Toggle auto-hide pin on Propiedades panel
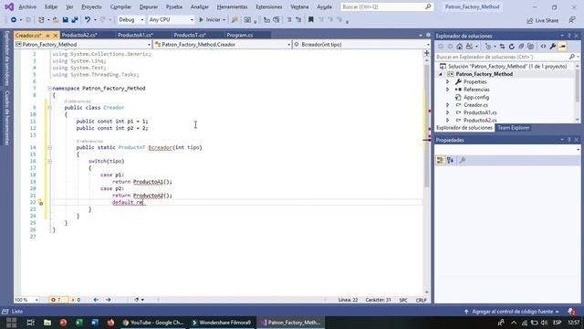 pos(569,140)
